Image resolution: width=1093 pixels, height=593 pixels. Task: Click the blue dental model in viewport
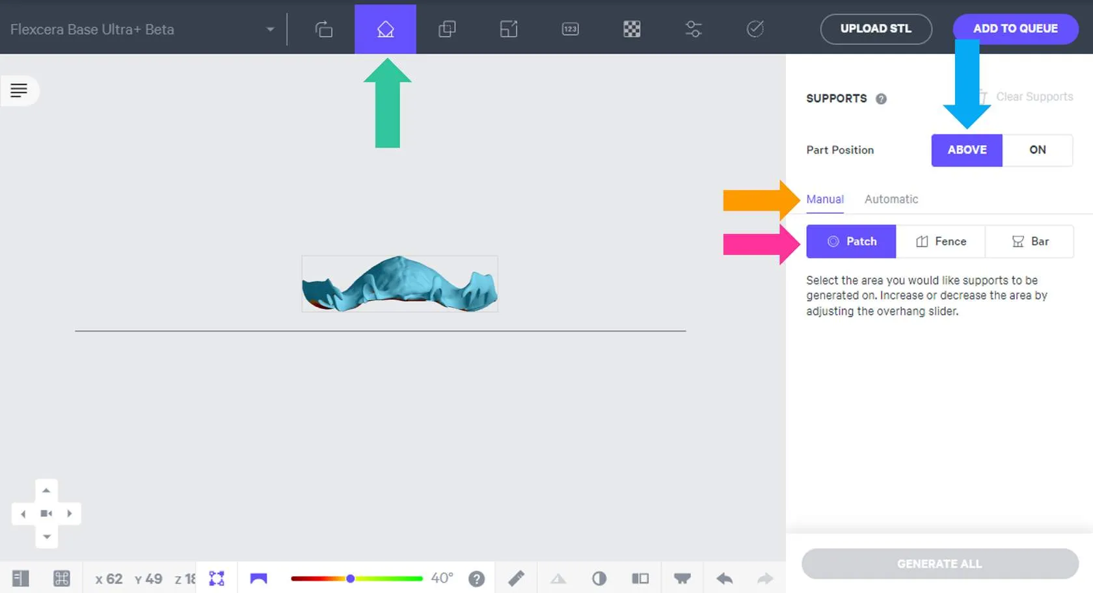click(x=399, y=284)
